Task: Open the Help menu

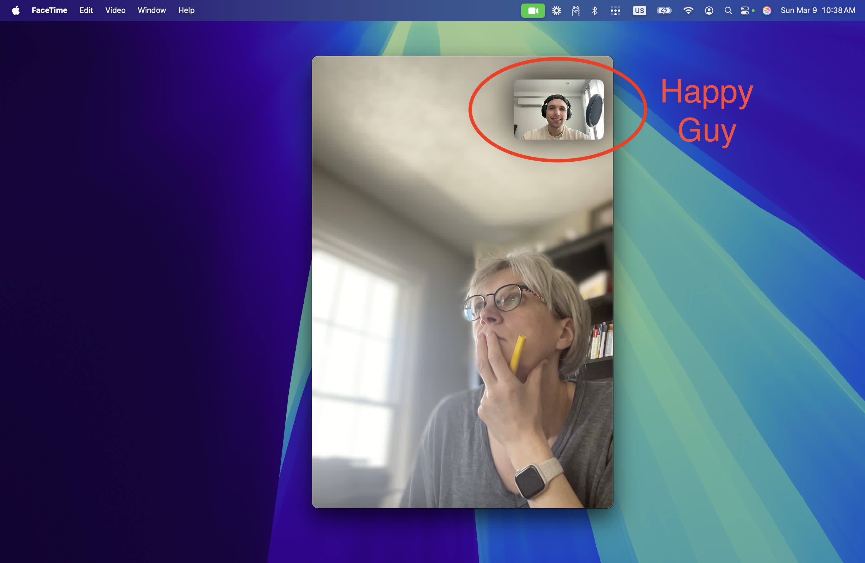Action: click(186, 11)
